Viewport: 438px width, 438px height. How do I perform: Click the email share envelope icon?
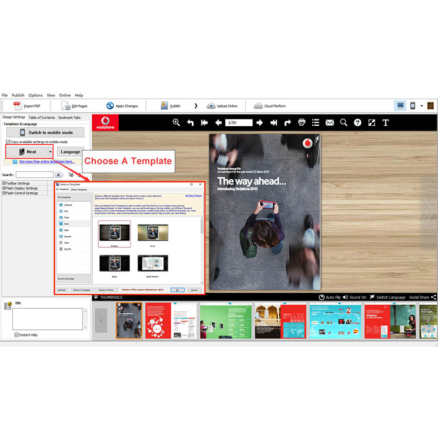(330, 123)
